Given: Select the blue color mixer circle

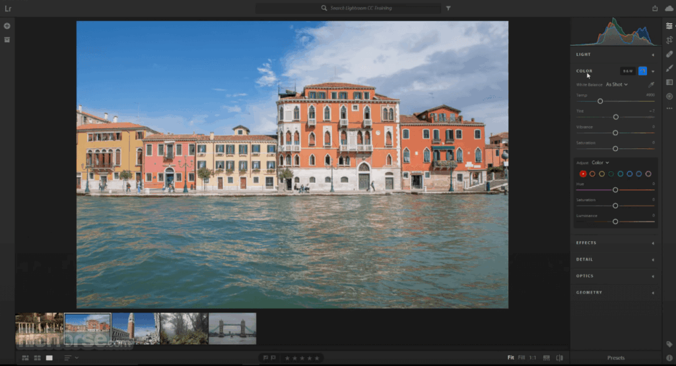Looking at the screenshot, I should (629, 174).
